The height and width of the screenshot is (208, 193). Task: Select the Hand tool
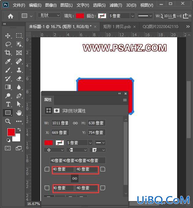coord(19,113)
